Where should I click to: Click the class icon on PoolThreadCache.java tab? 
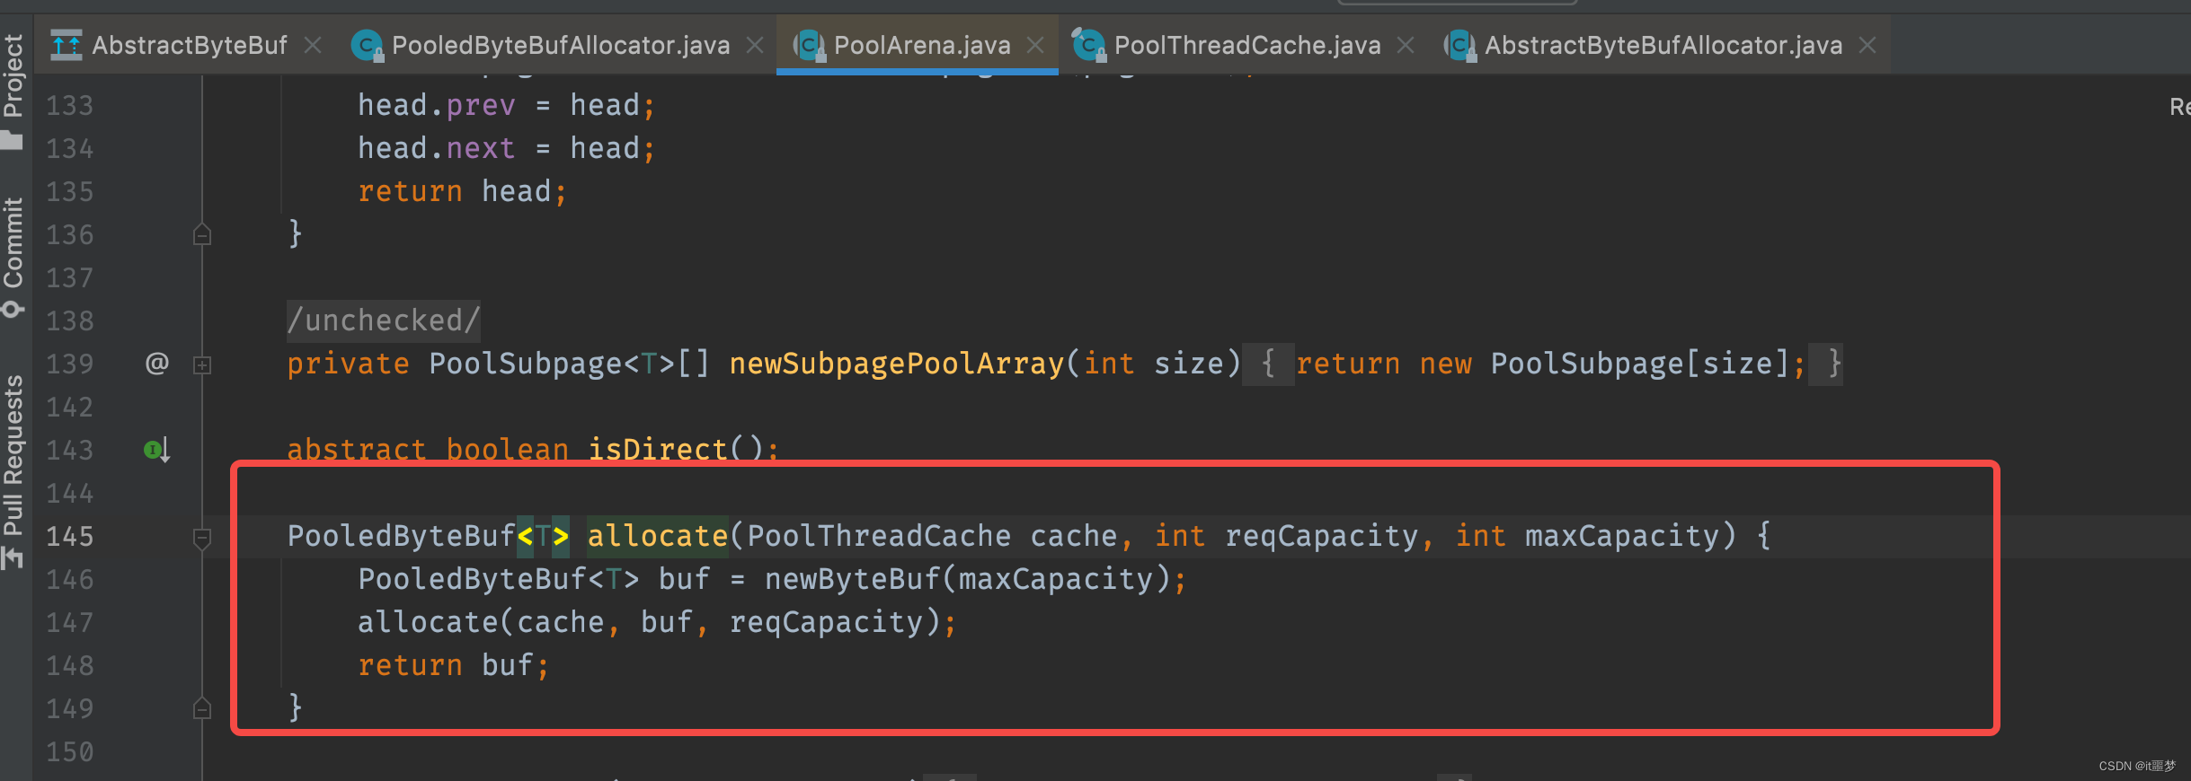[x=1089, y=45]
